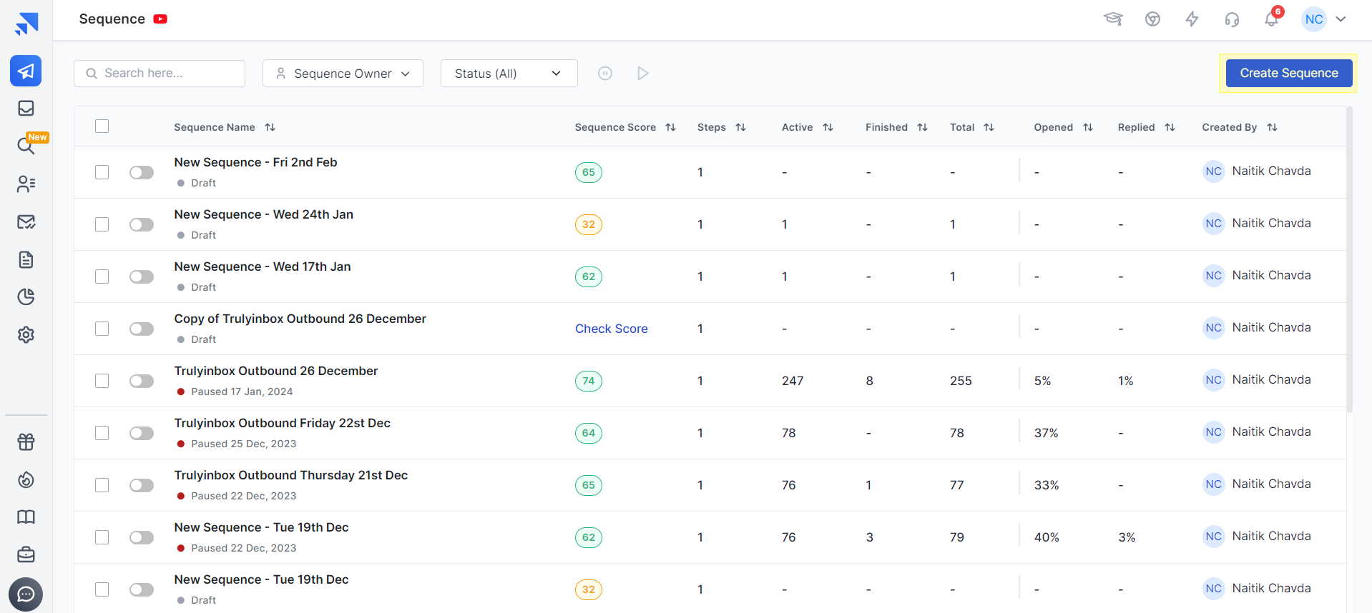Click the pause sequences icon in toolbar
Screen dimensions: 1372x613
[605, 73]
